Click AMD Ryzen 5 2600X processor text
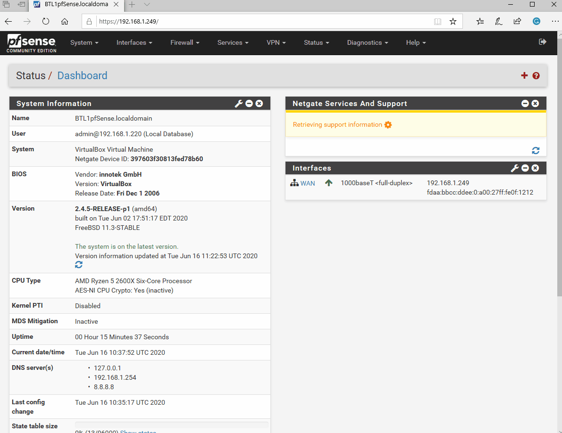Screen dimensions: 562x433 coord(134,281)
